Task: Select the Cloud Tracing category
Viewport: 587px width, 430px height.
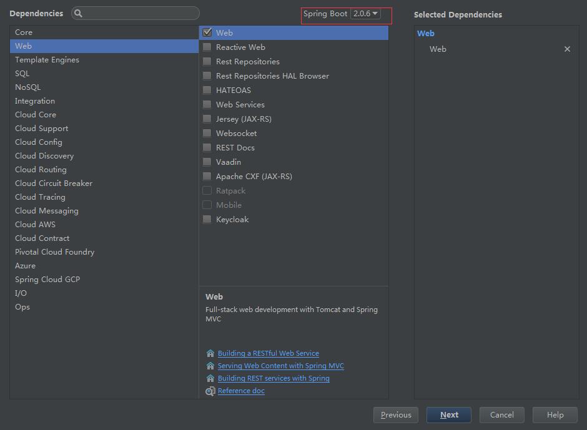Action: click(x=104, y=197)
